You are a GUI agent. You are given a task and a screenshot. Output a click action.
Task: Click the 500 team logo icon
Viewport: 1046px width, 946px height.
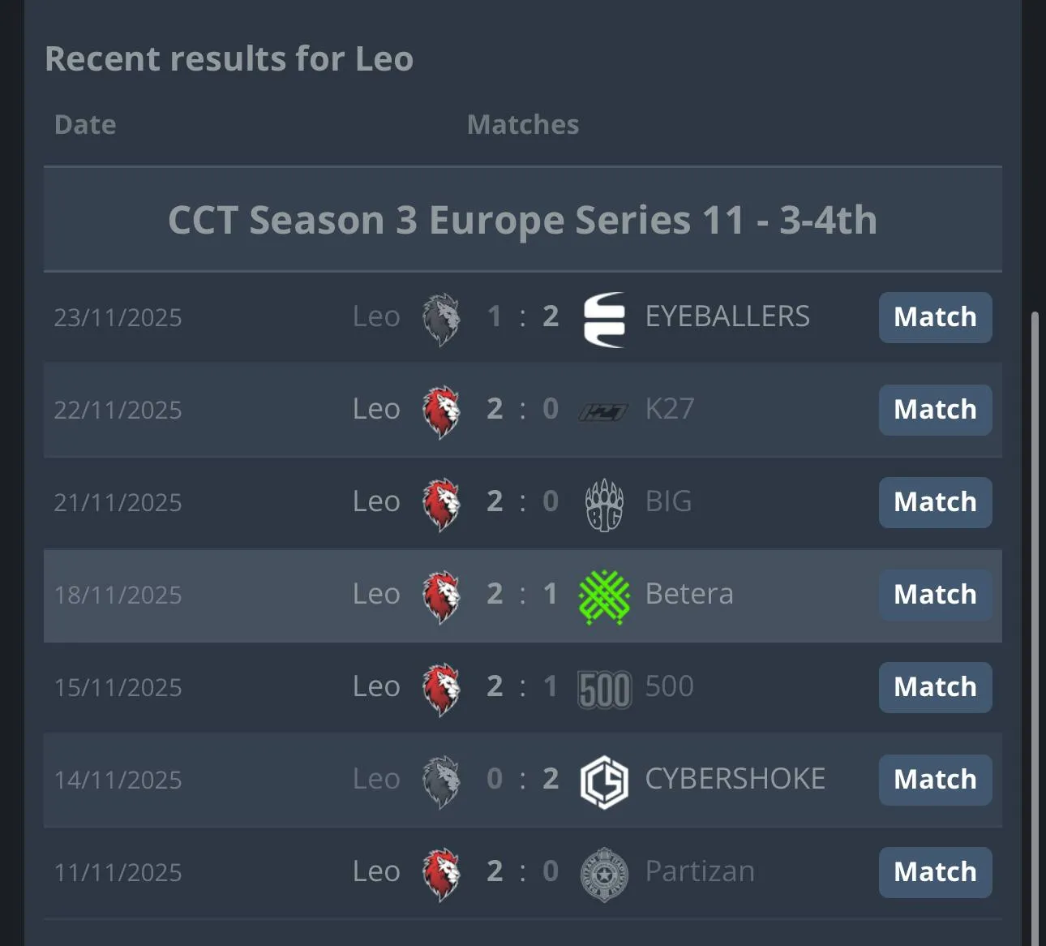click(604, 689)
